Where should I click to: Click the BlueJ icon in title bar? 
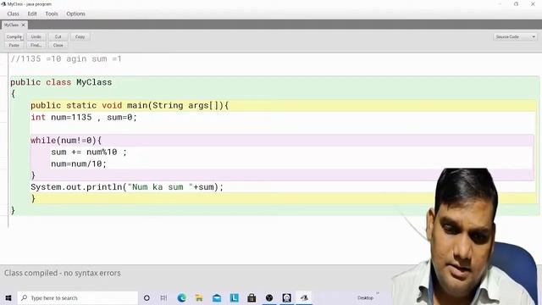[3, 4]
